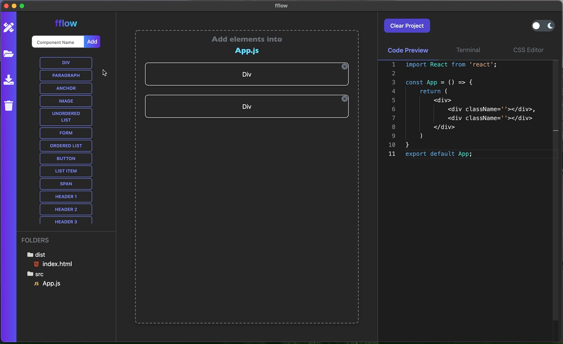This screenshot has height=344, width=563.
Task: Add a HEADER 2 element
Action: (x=66, y=209)
